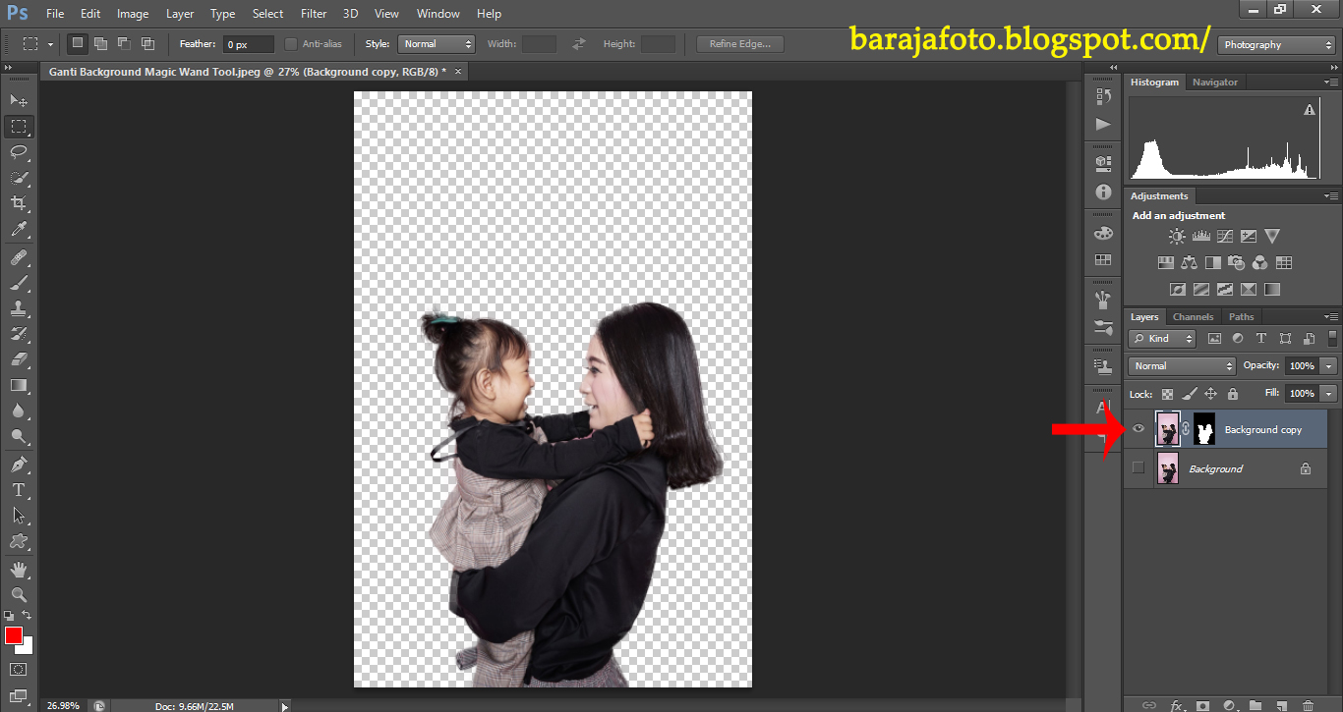Choose Subtract from selection mode
This screenshot has width=1343, height=712.
click(x=124, y=43)
